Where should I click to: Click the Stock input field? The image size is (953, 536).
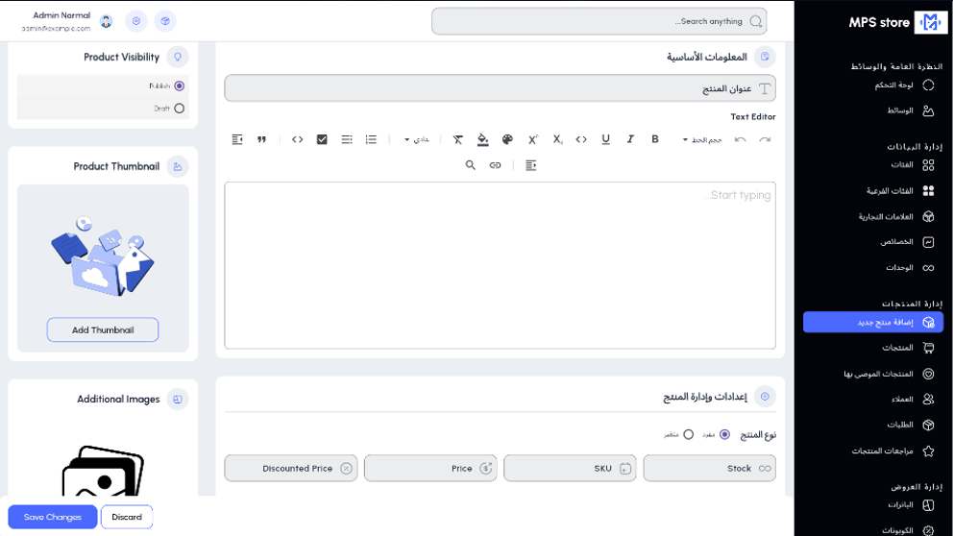(710, 469)
